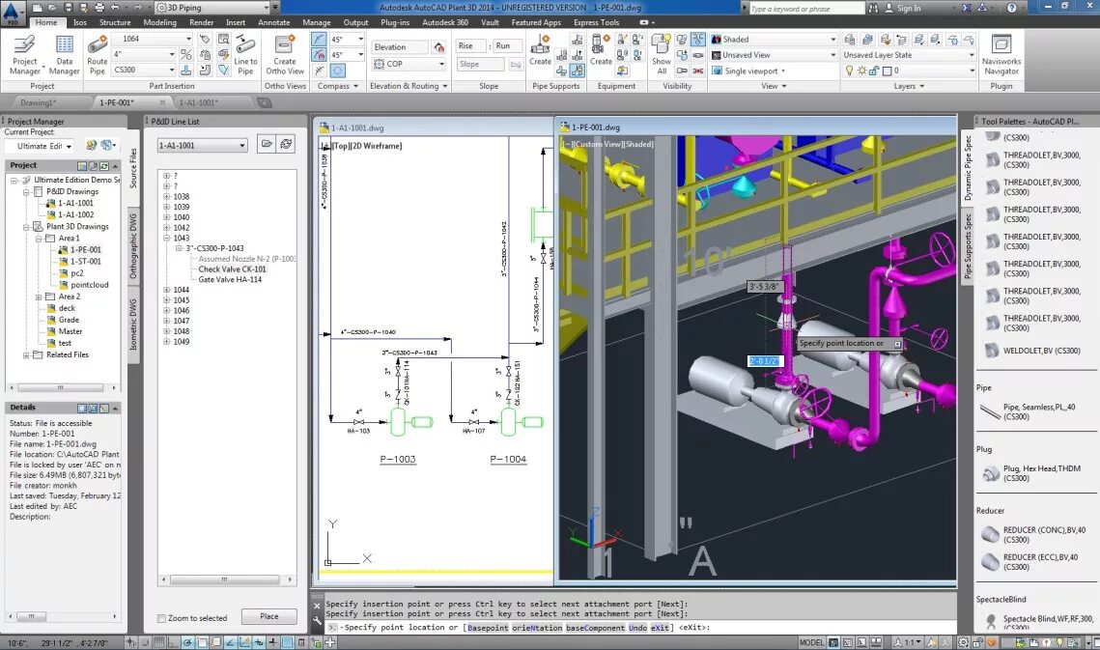Click the layer color swatch next to 0
This screenshot has width=1100, height=650.
click(x=887, y=71)
